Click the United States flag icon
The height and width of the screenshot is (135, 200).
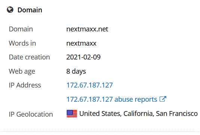pos(72,114)
